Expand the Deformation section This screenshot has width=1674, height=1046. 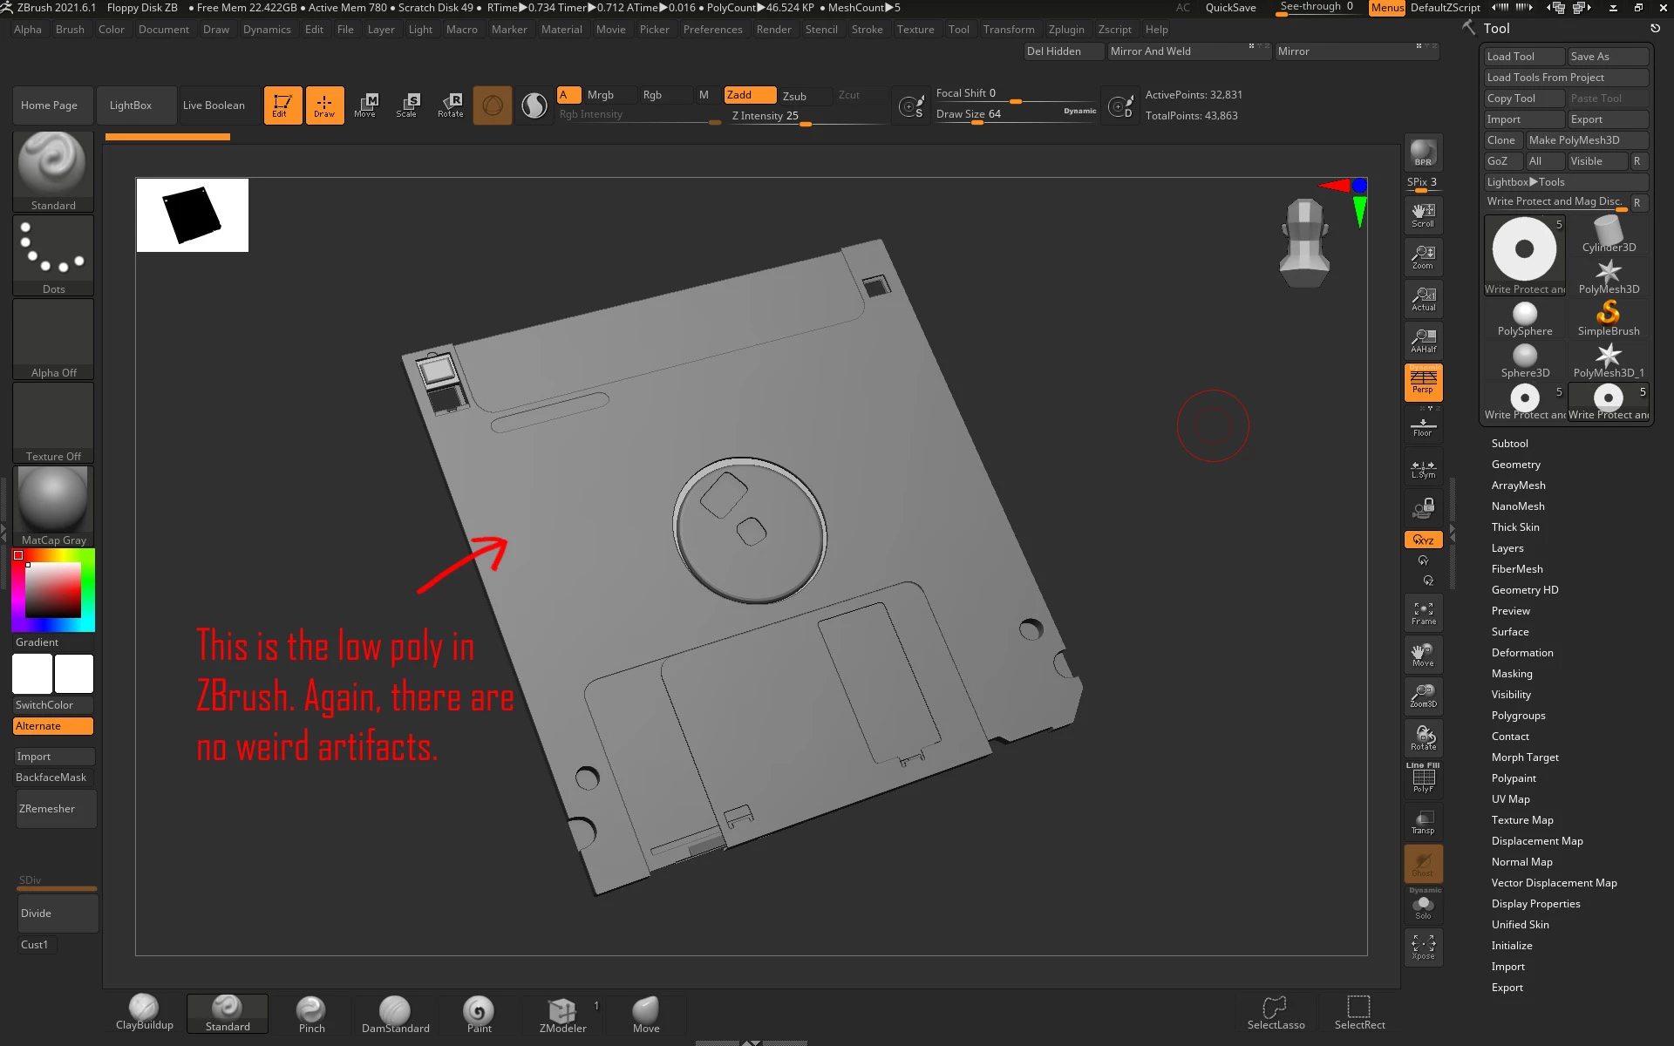(1521, 653)
